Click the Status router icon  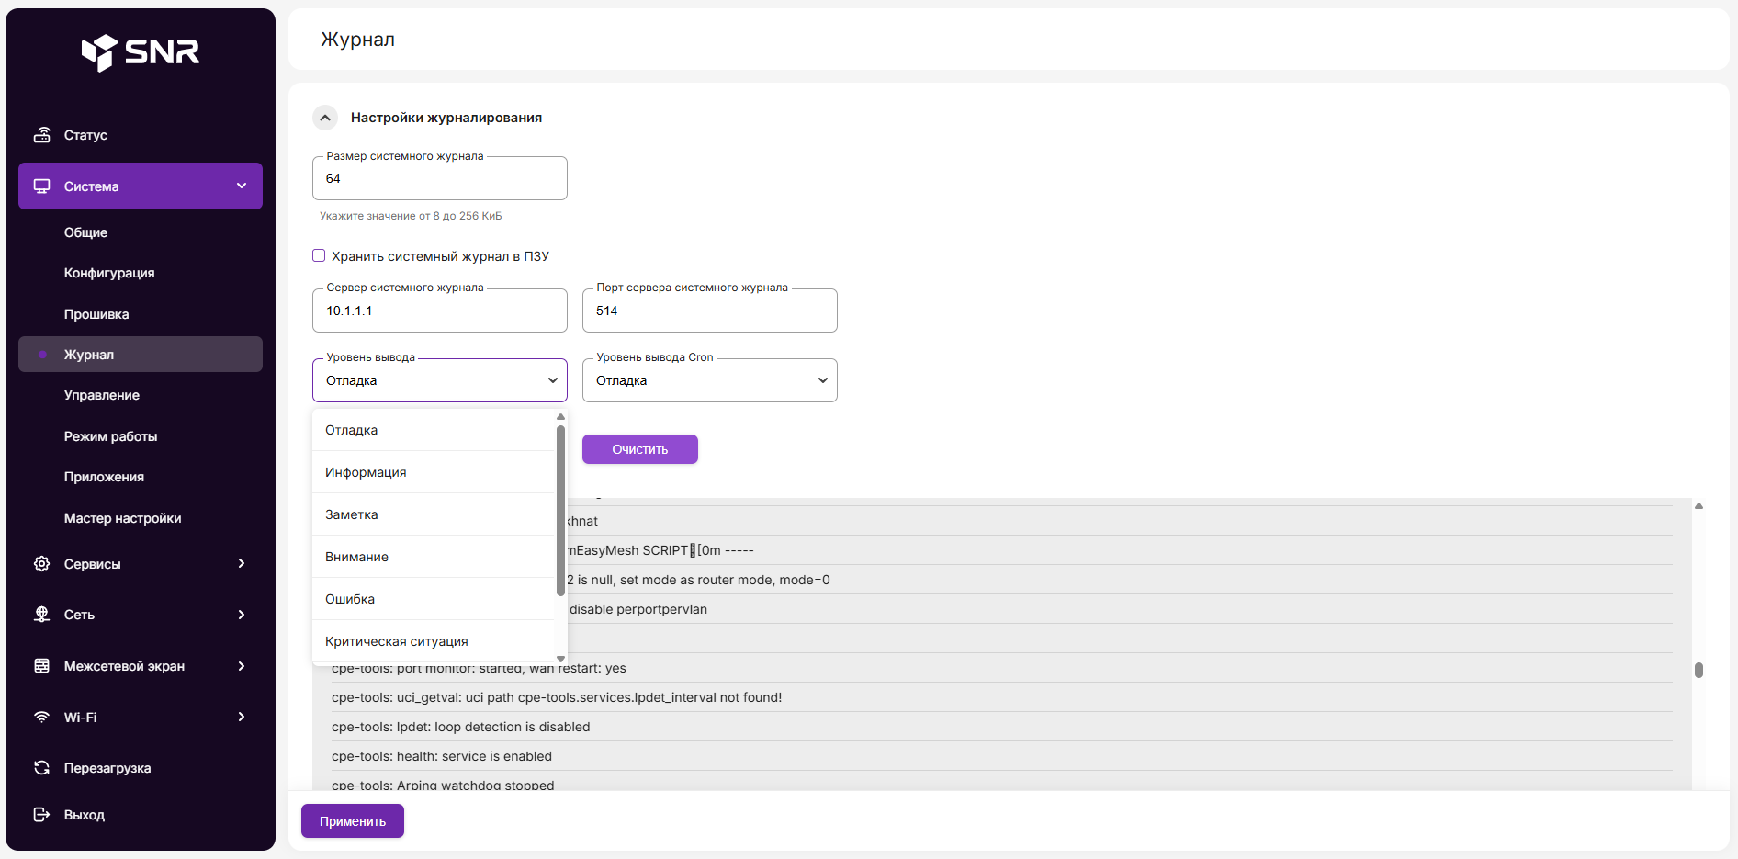[x=42, y=135]
